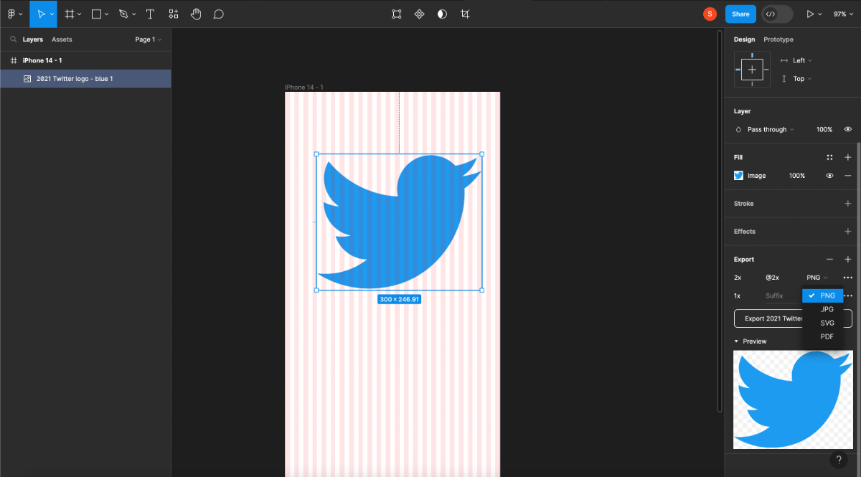Select the Move tool

[40, 14]
